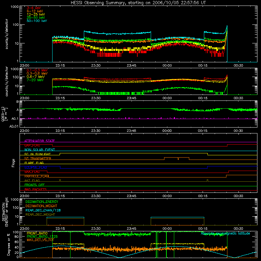This screenshot has width=261, height=261.
Task: Select the orange 6-12 keV legend label
Action: pyautogui.click(x=35, y=11)
